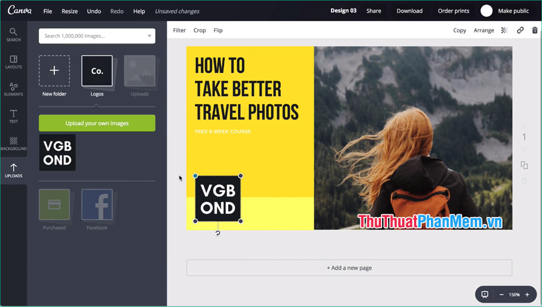Click the Design 03 title
The height and width of the screenshot is (307, 542).
[x=343, y=11]
